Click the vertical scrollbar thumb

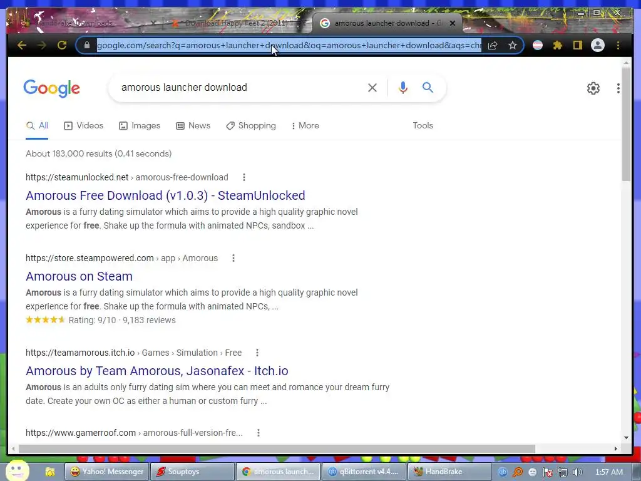click(x=626, y=125)
